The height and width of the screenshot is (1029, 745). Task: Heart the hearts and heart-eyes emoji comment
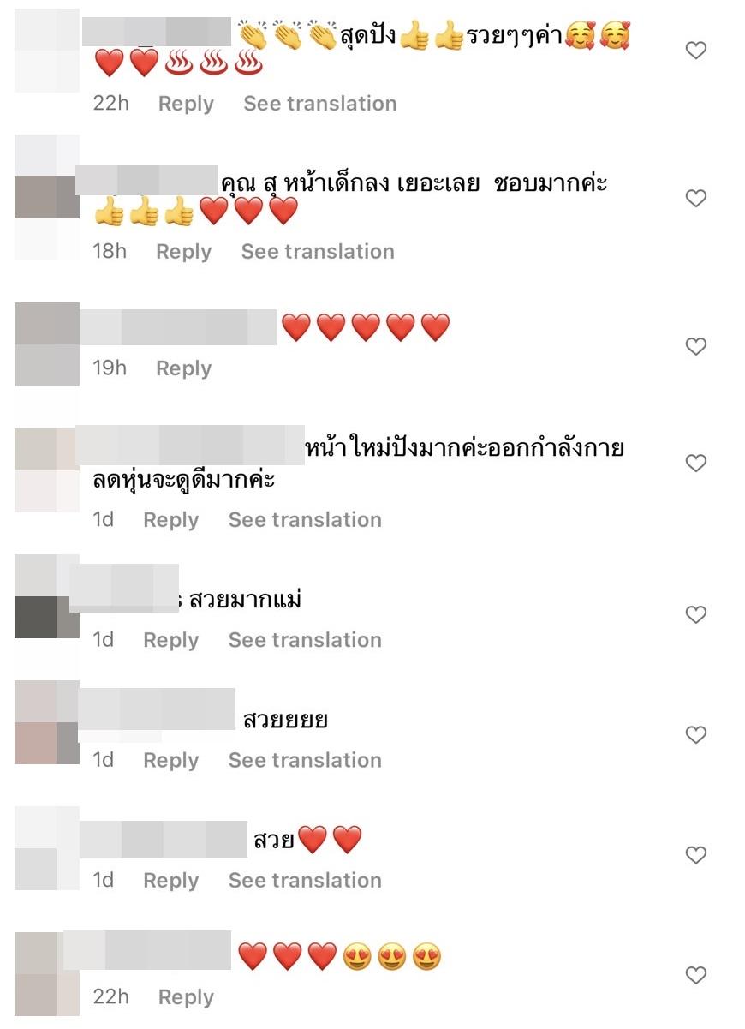point(696,975)
